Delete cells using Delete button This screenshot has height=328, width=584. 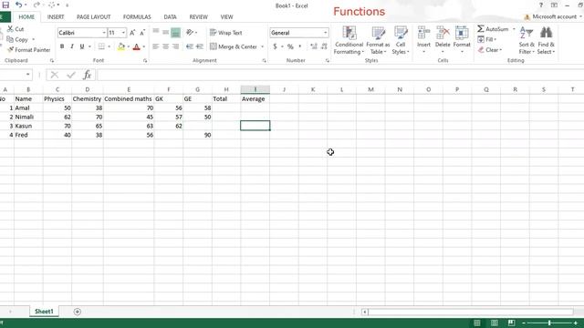(443, 39)
